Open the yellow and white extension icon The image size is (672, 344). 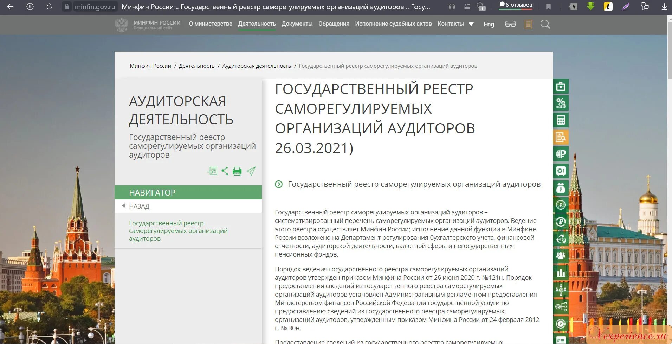tap(608, 6)
